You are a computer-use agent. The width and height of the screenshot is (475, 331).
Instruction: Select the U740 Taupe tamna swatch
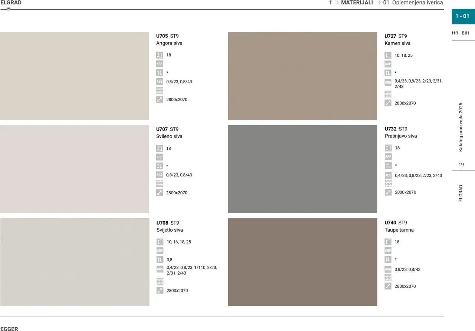(x=302, y=262)
